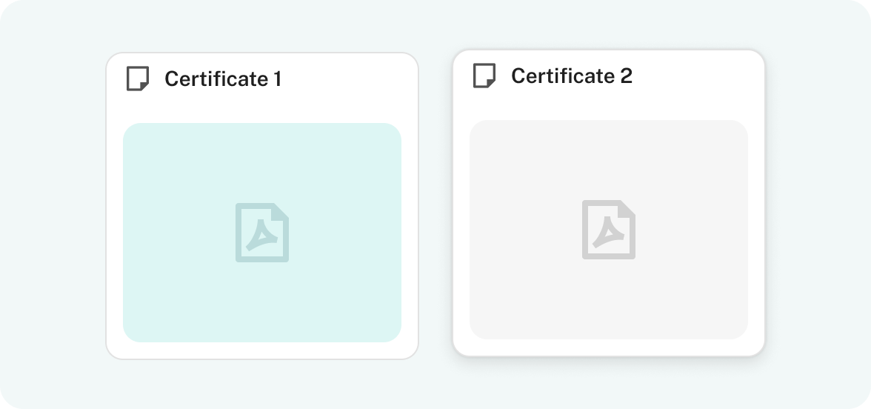
Task: Click the light gray fill below second PDF icon
Action: (x=609, y=300)
